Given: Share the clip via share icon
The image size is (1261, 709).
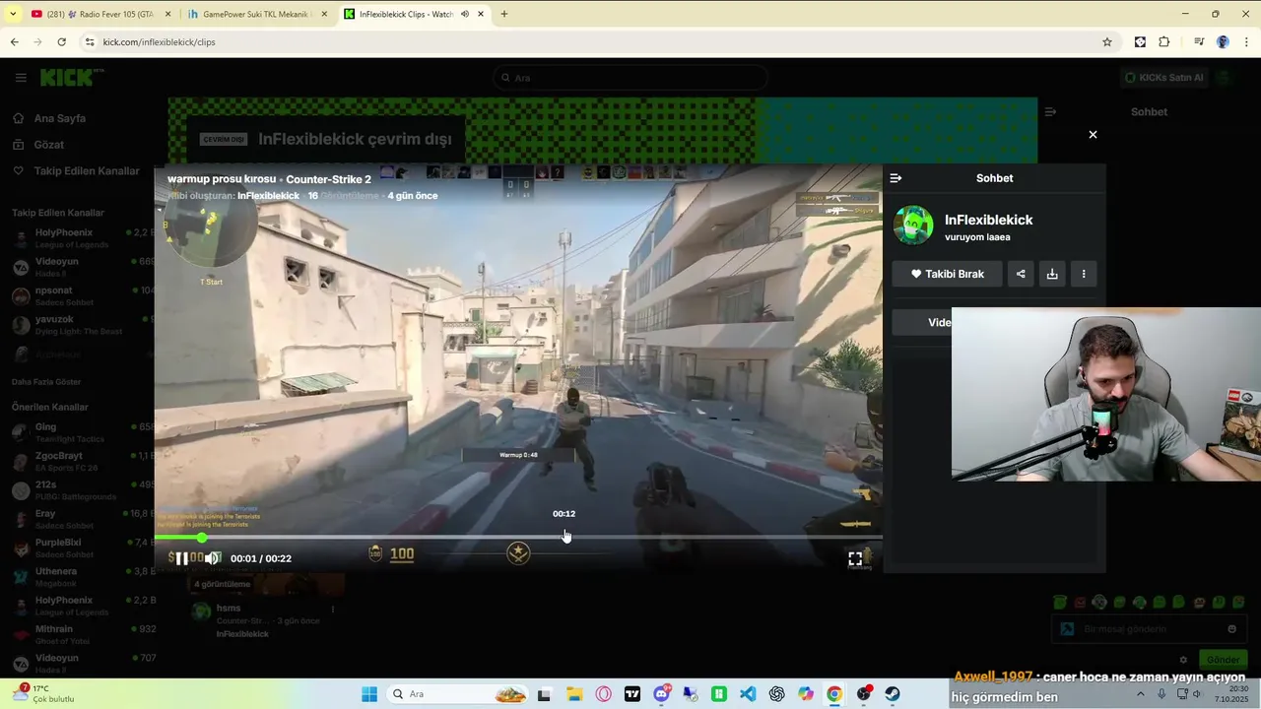Looking at the screenshot, I should pyautogui.click(x=1021, y=274).
